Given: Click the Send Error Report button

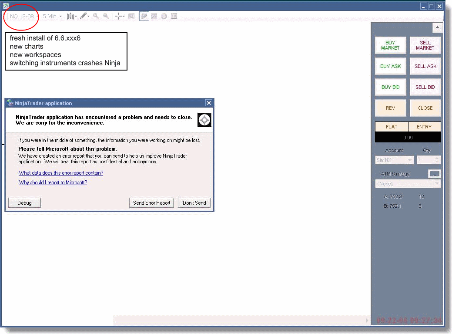Looking at the screenshot, I should pyautogui.click(x=152, y=203).
